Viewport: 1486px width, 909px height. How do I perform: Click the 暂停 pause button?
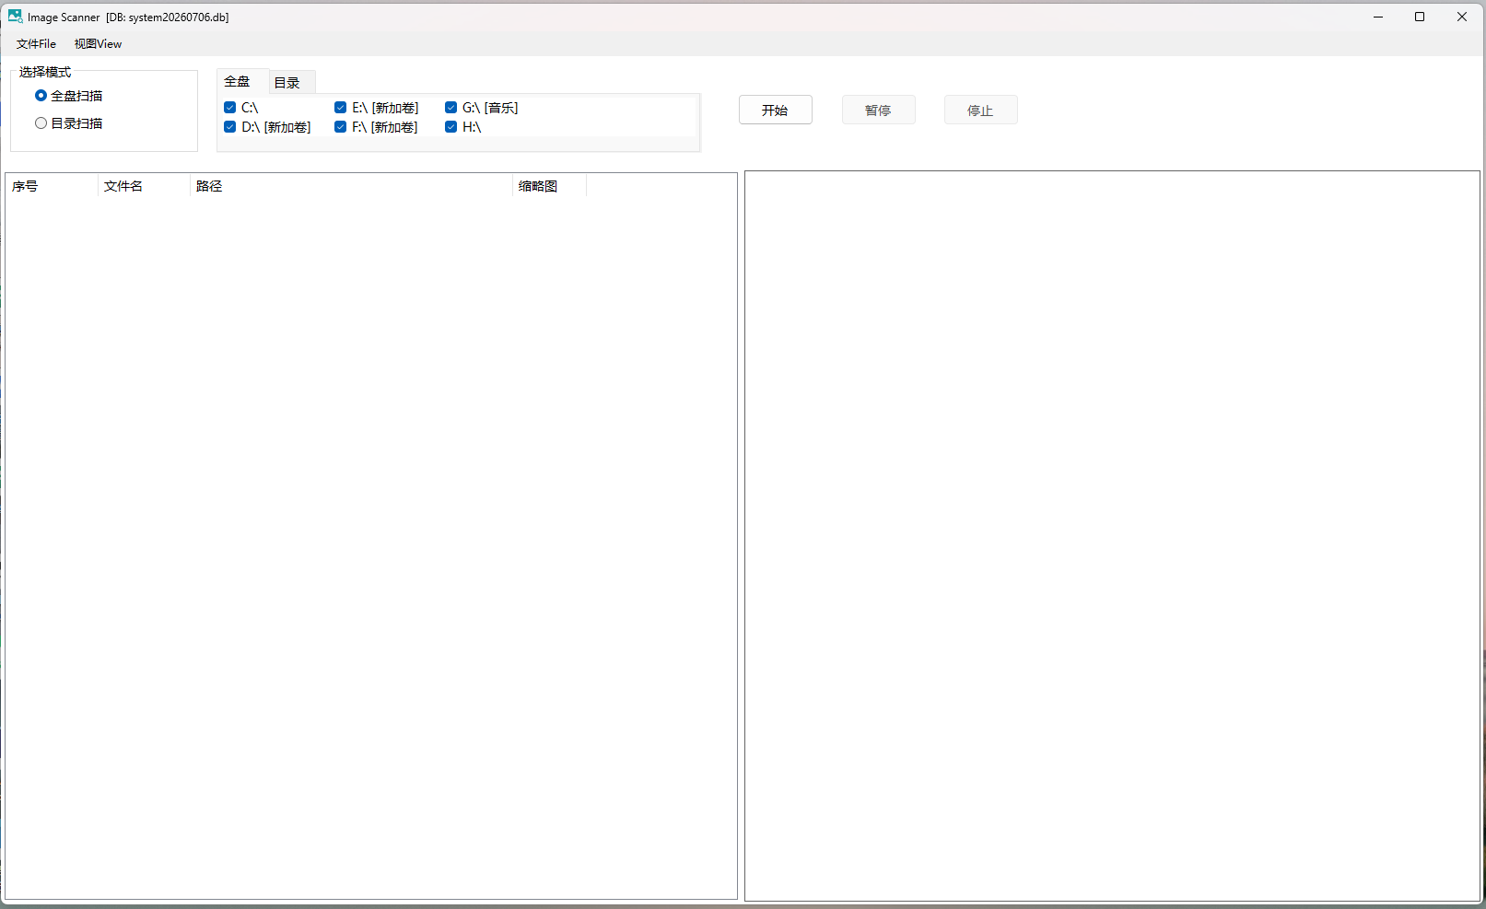coord(878,110)
